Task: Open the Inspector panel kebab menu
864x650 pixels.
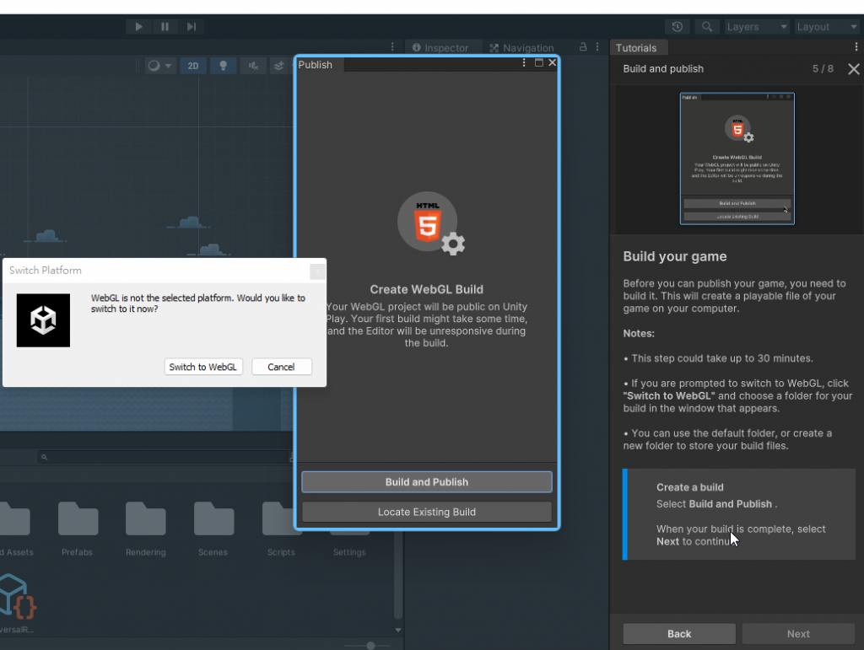Action: point(597,47)
